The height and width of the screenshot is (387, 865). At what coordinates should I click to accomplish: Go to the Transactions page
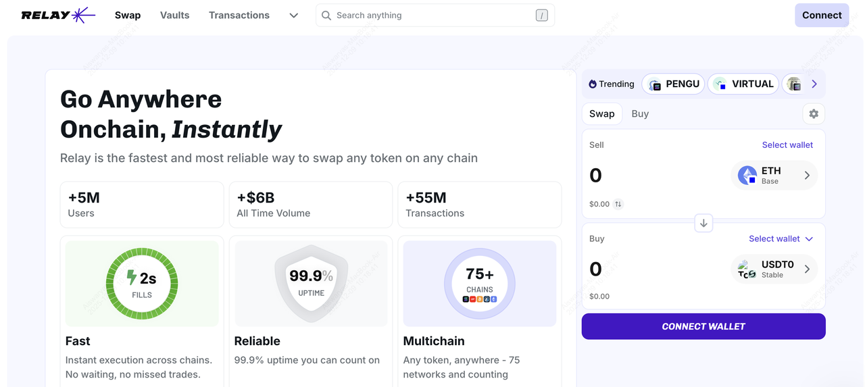(x=239, y=15)
